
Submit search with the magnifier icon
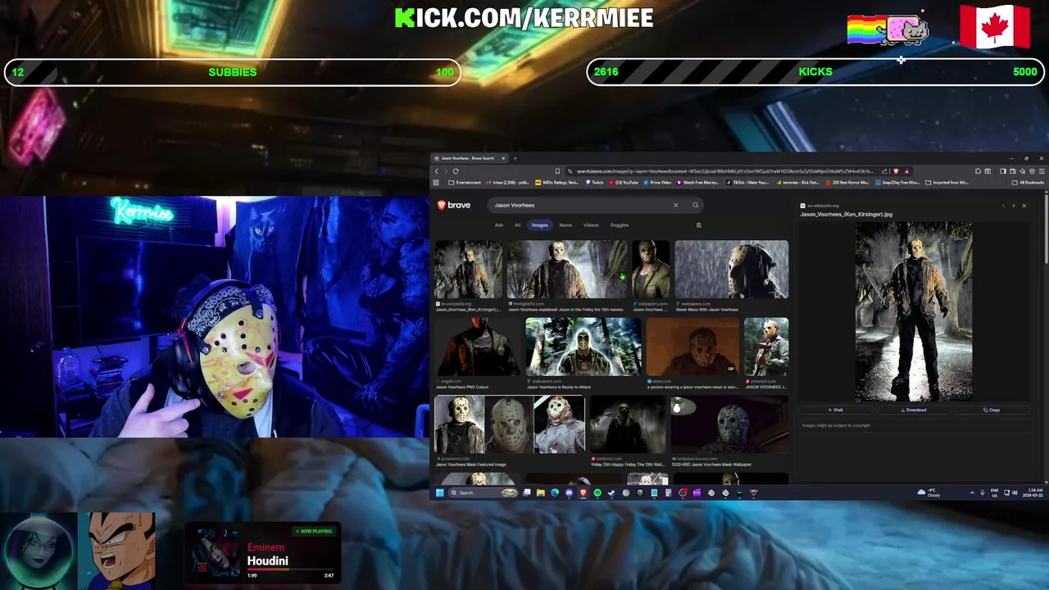point(695,205)
